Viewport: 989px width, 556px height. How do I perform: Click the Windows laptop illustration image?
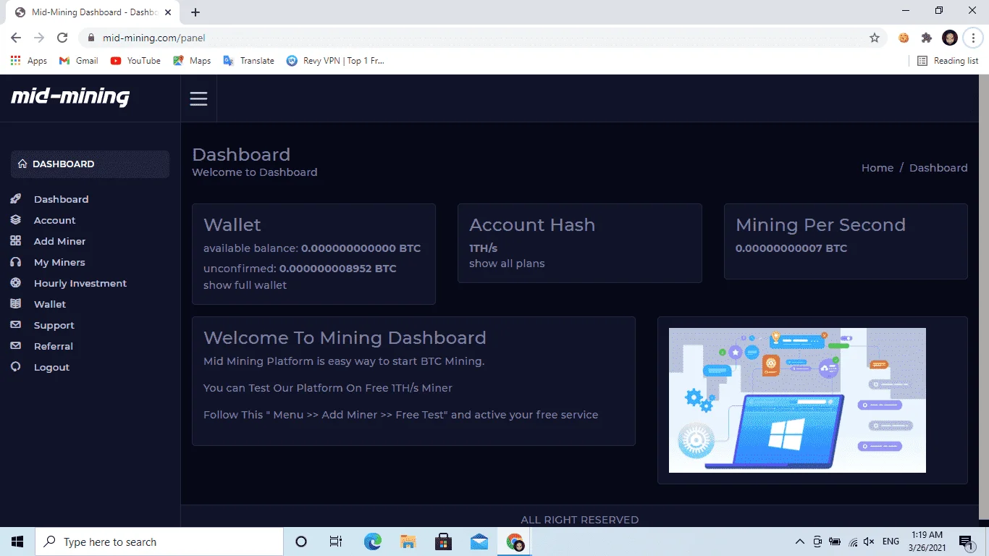[797, 400]
